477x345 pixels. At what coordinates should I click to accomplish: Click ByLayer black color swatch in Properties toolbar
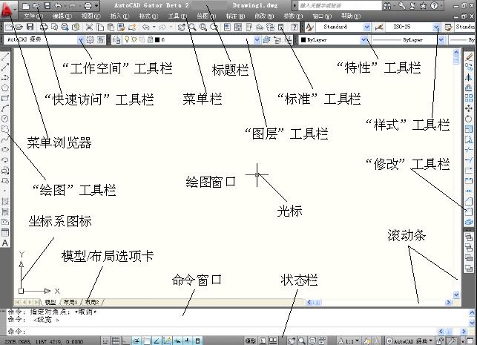[303, 40]
